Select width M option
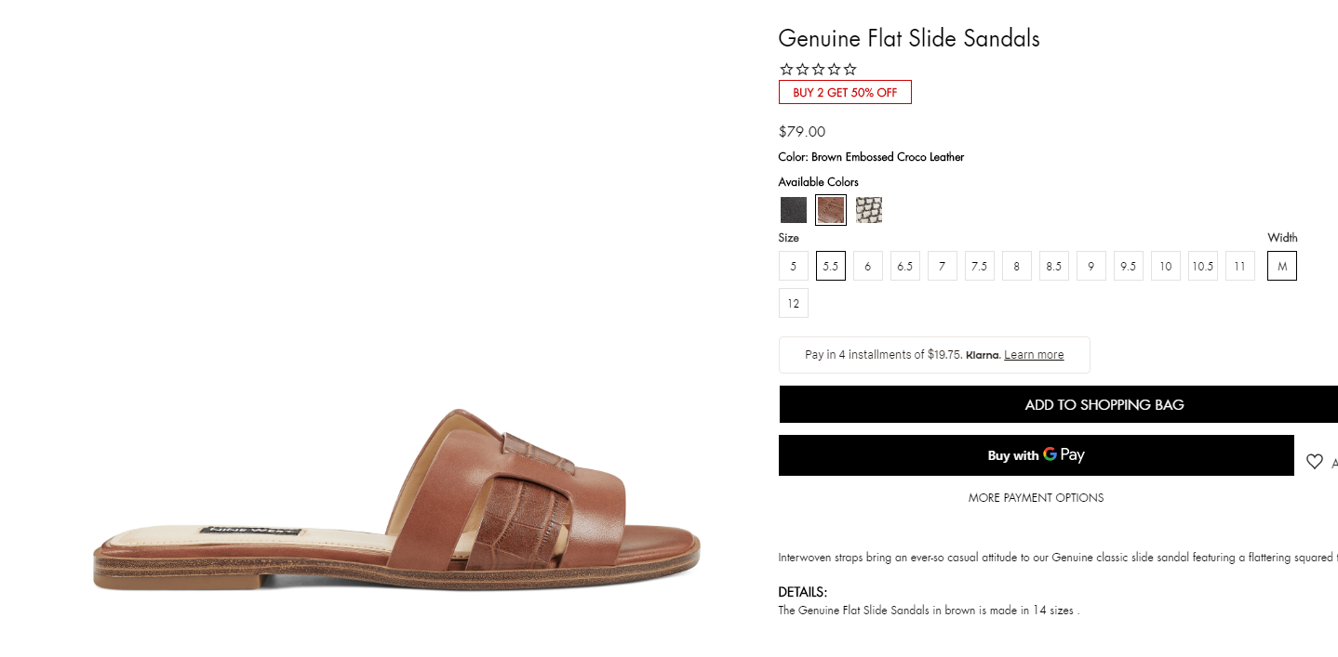1338x657 pixels. coord(1282,266)
